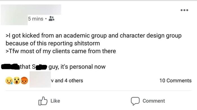Click the friends audience icon beside timestamp
197x110 pixels.
pyautogui.click(x=52, y=18)
